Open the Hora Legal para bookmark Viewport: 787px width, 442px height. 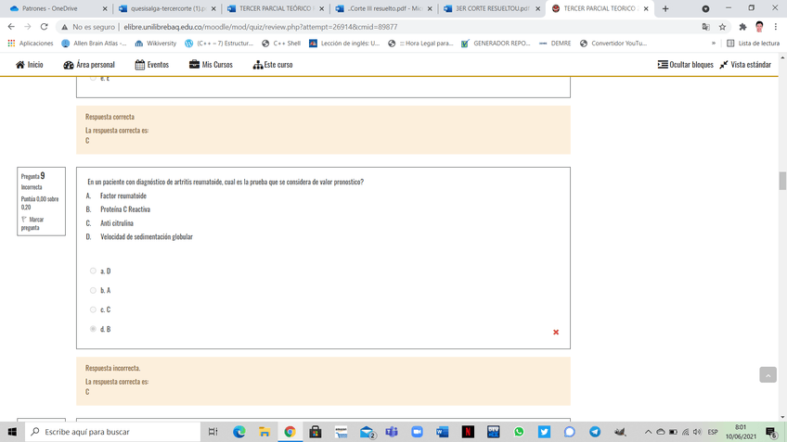[x=420, y=44]
